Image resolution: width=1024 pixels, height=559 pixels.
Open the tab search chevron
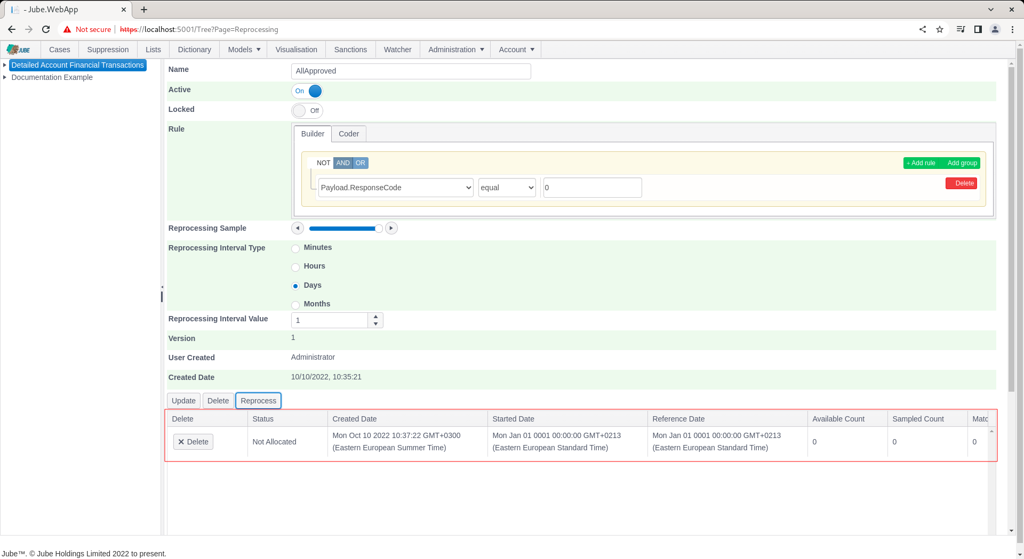click(x=991, y=10)
